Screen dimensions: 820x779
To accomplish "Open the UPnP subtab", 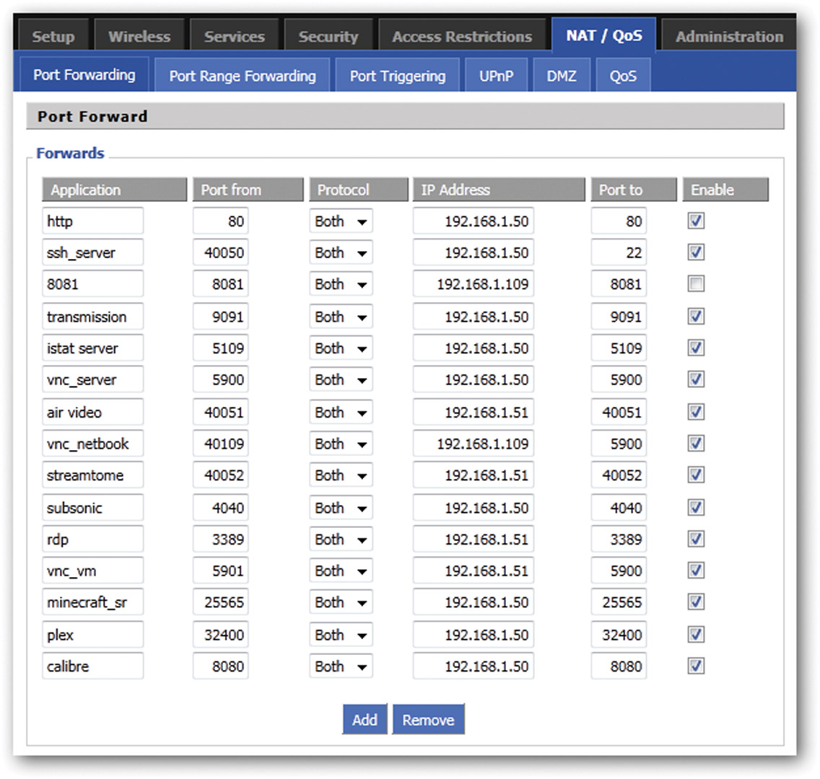I will 496,74.
